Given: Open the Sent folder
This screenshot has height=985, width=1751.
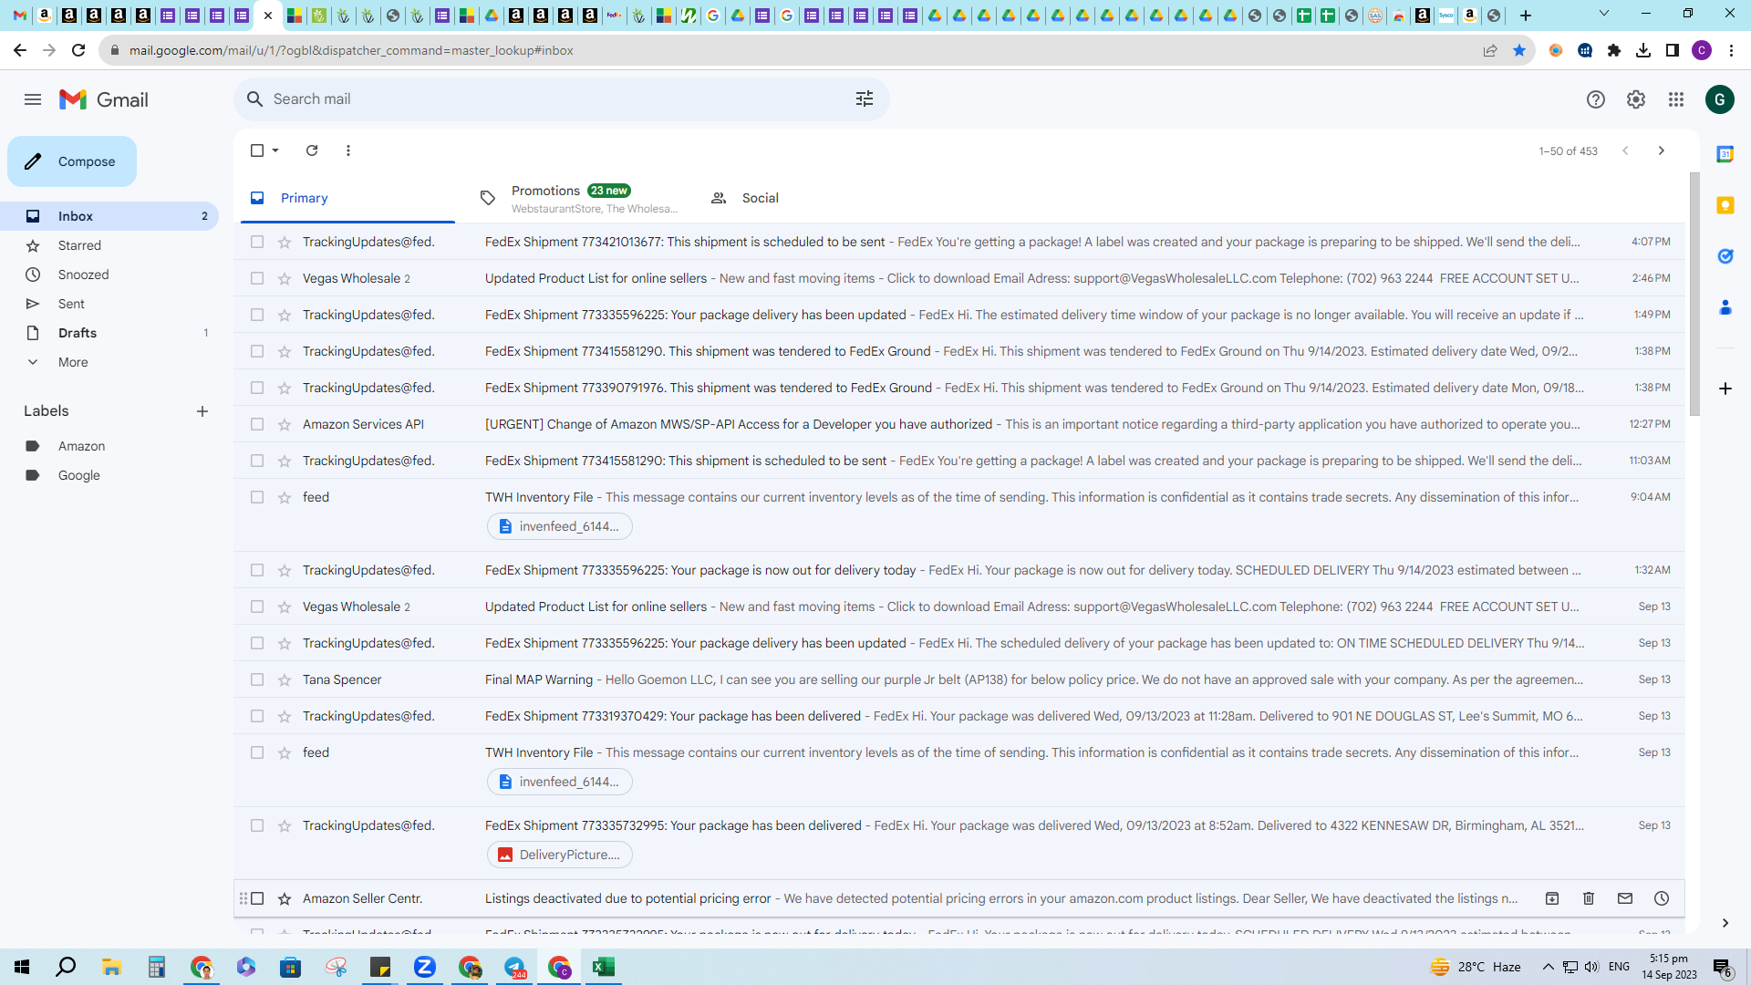Looking at the screenshot, I should click(x=109, y=304).
